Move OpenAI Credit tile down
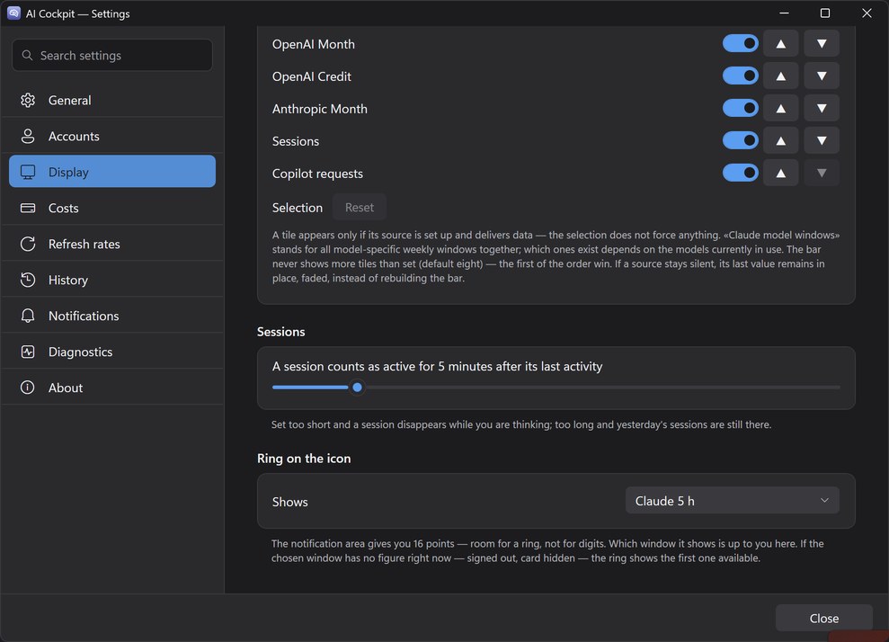Screen dimensions: 889x642 (822, 76)
